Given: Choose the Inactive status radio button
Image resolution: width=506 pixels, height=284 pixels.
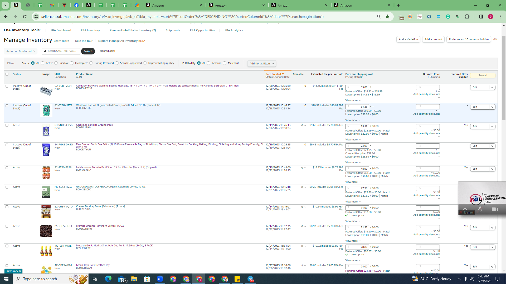Looking at the screenshot, I should coord(56,63).
